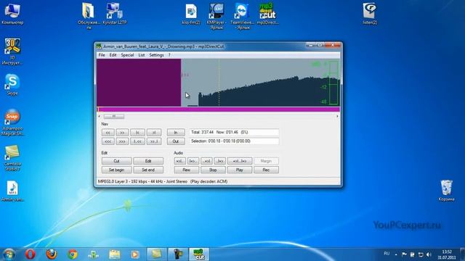Click the horizontal scrollbar thumb
Viewport: 465px width, 261px height.
pyautogui.click(x=114, y=116)
